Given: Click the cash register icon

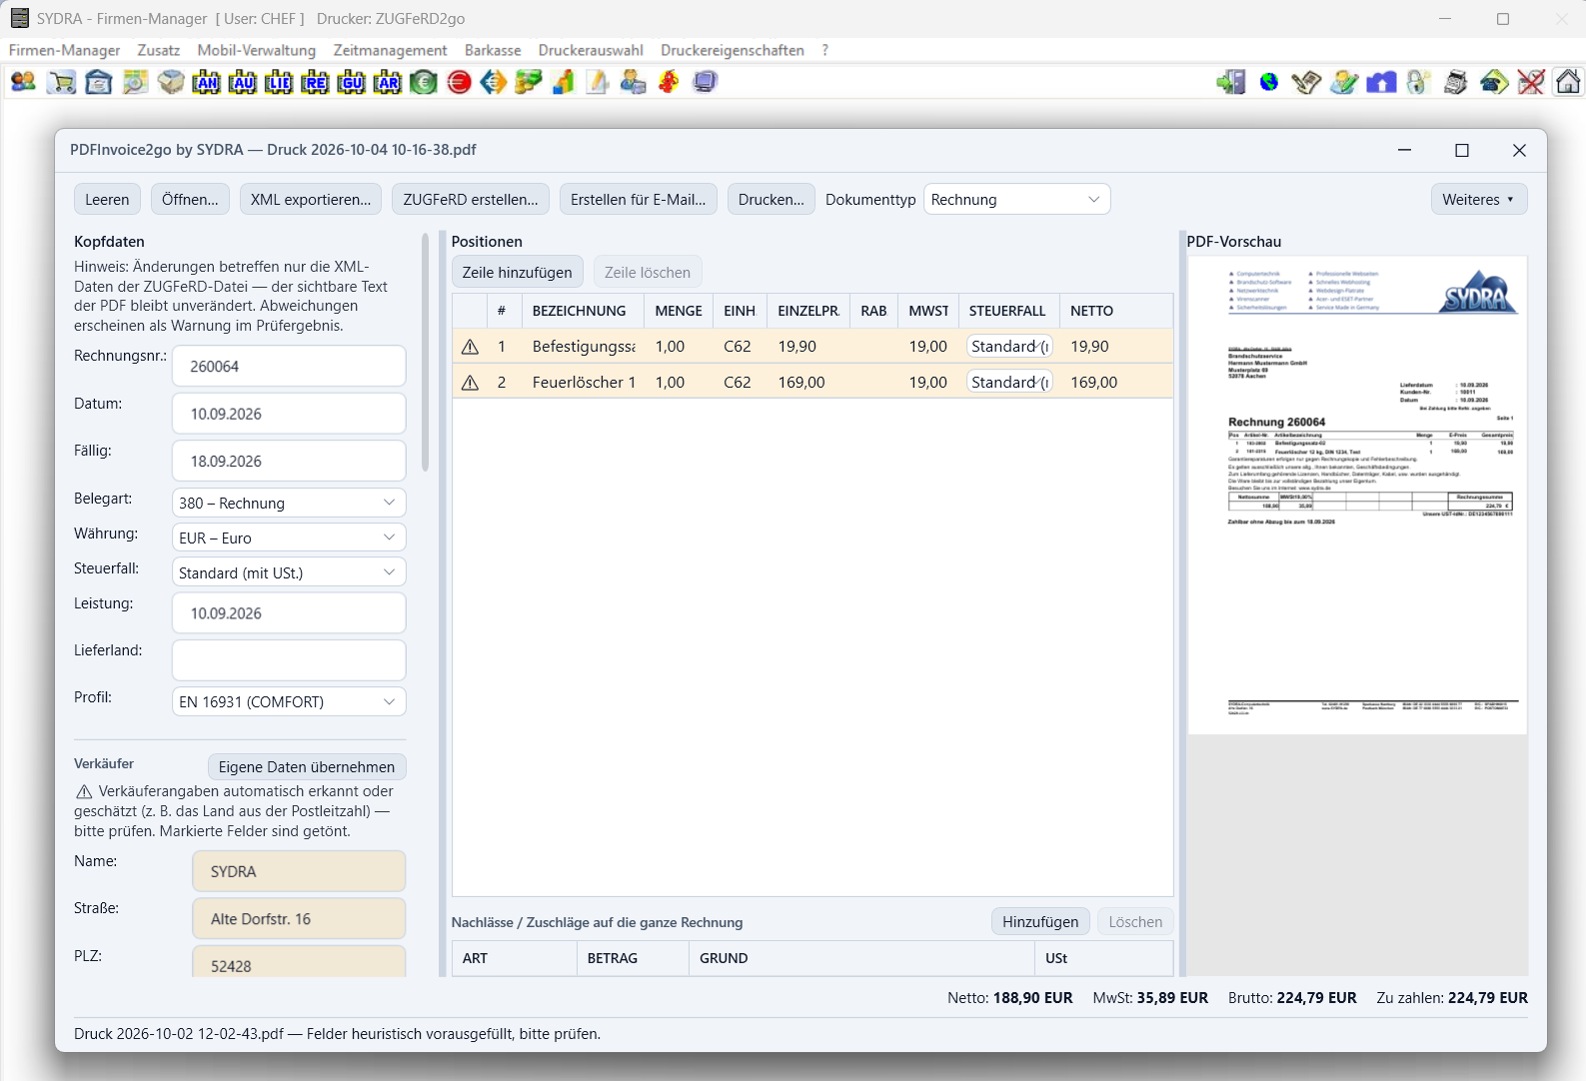Looking at the screenshot, I should (x=1456, y=82).
